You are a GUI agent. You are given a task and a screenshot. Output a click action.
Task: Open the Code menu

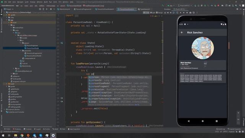coord(27,2)
